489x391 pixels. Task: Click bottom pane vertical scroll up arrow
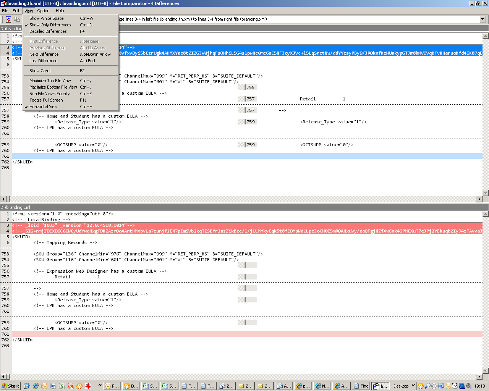click(x=486, y=214)
